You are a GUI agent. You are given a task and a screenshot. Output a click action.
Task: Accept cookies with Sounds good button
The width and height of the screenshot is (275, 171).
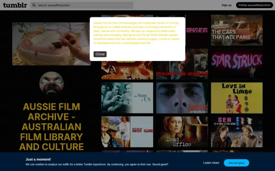pyautogui.click(x=236, y=163)
